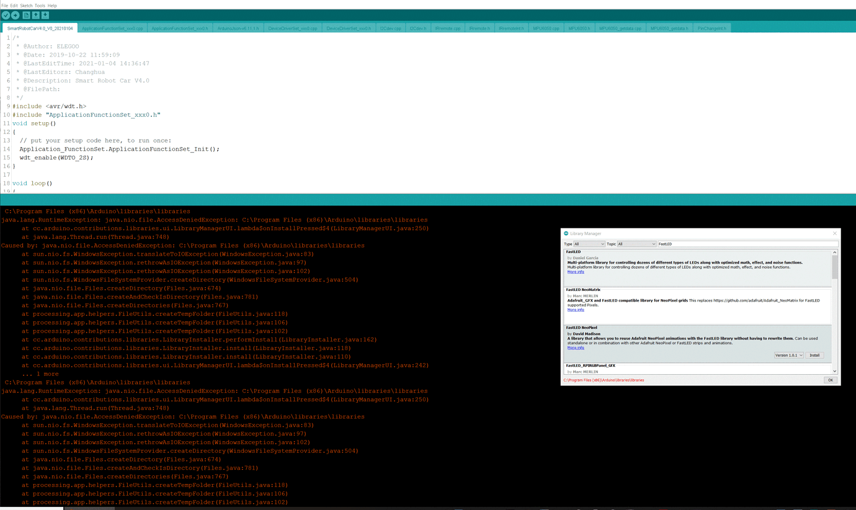Screen dimensions: 856x510
Task: Click the Install button for FastLED NeoPixel
Action: point(814,355)
